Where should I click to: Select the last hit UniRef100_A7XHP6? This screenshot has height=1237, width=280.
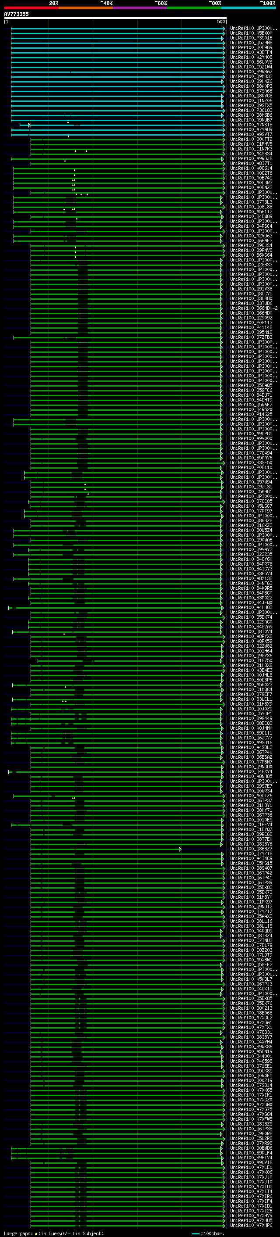point(251,1226)
